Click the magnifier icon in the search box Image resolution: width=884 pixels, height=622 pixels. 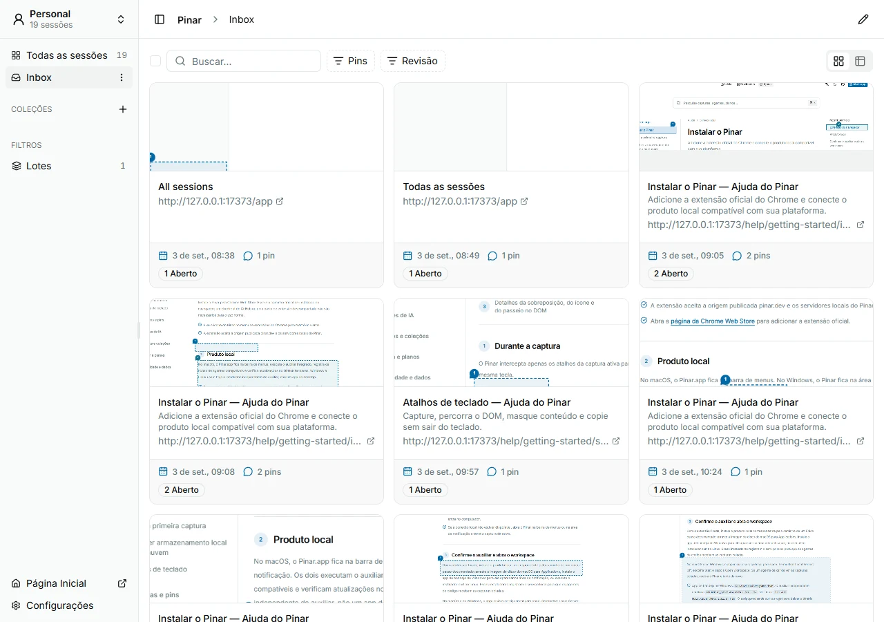tap(180, 61)
